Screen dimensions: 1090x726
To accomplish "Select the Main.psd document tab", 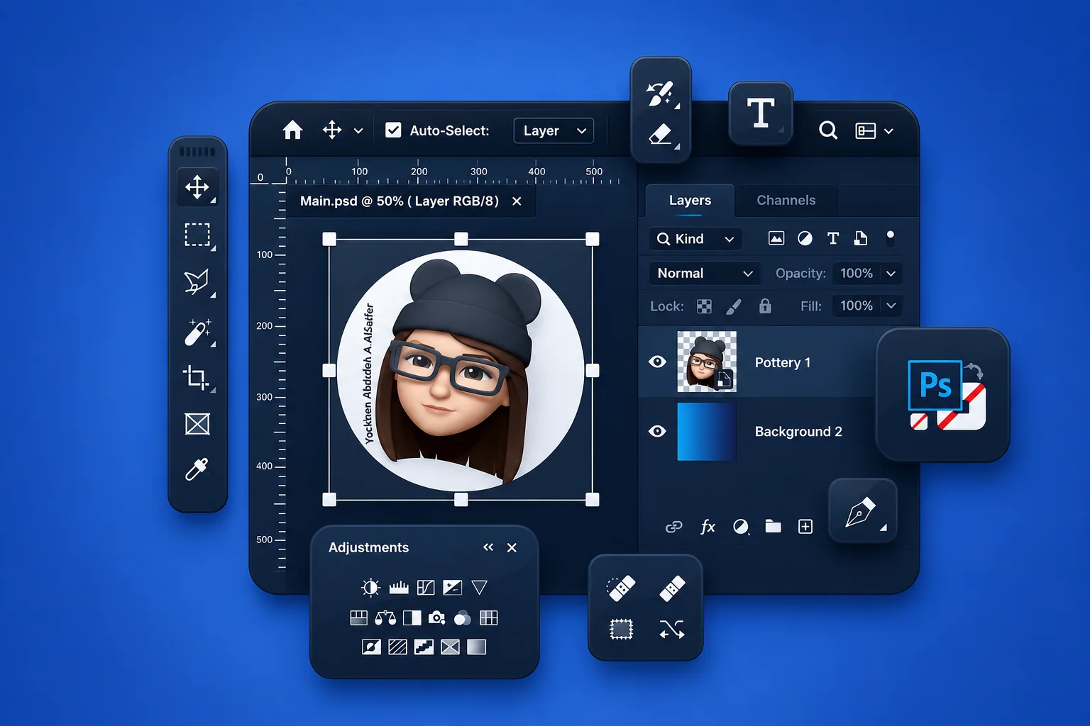I will coord(400,201).
